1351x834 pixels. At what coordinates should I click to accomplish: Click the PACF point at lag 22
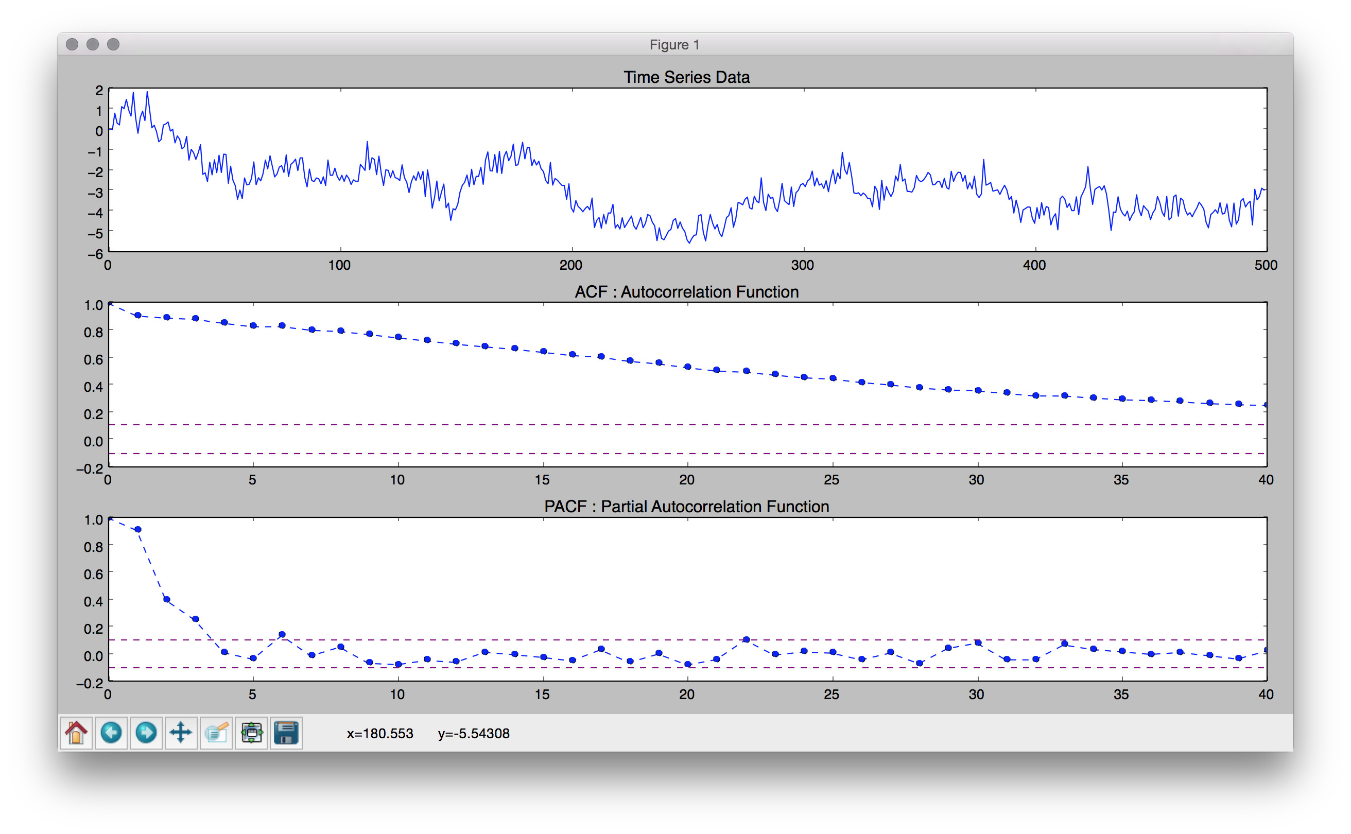click(x=747, y=640)
